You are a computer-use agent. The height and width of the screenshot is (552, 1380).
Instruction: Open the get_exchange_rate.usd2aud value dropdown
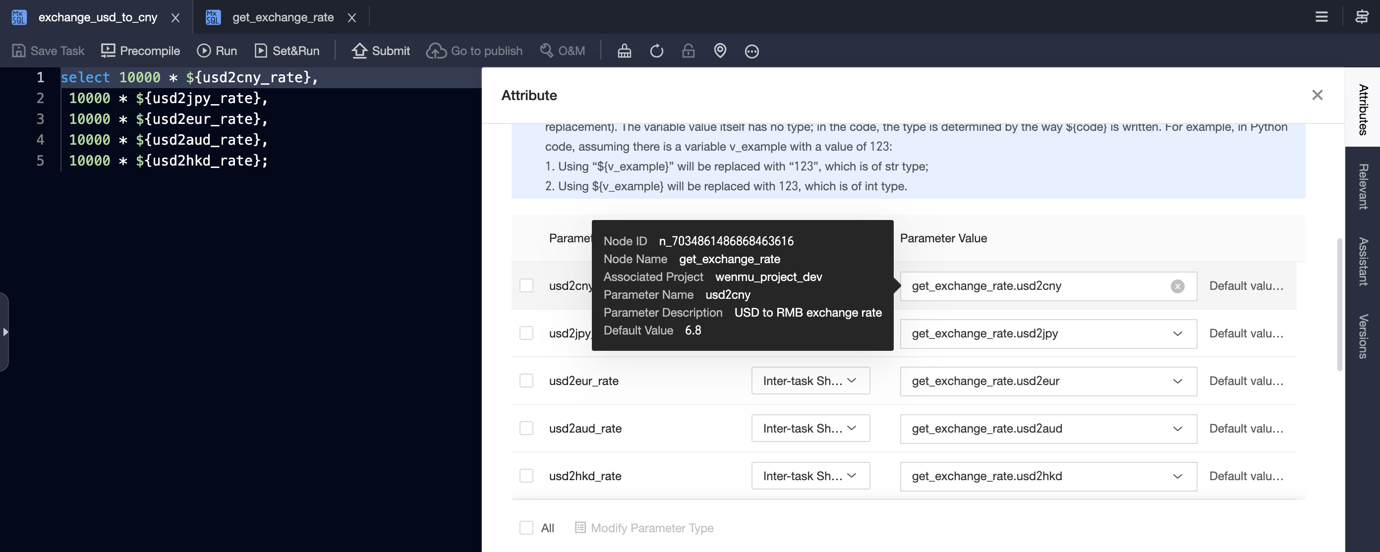pyautogui.click(x=1177, y=429)
